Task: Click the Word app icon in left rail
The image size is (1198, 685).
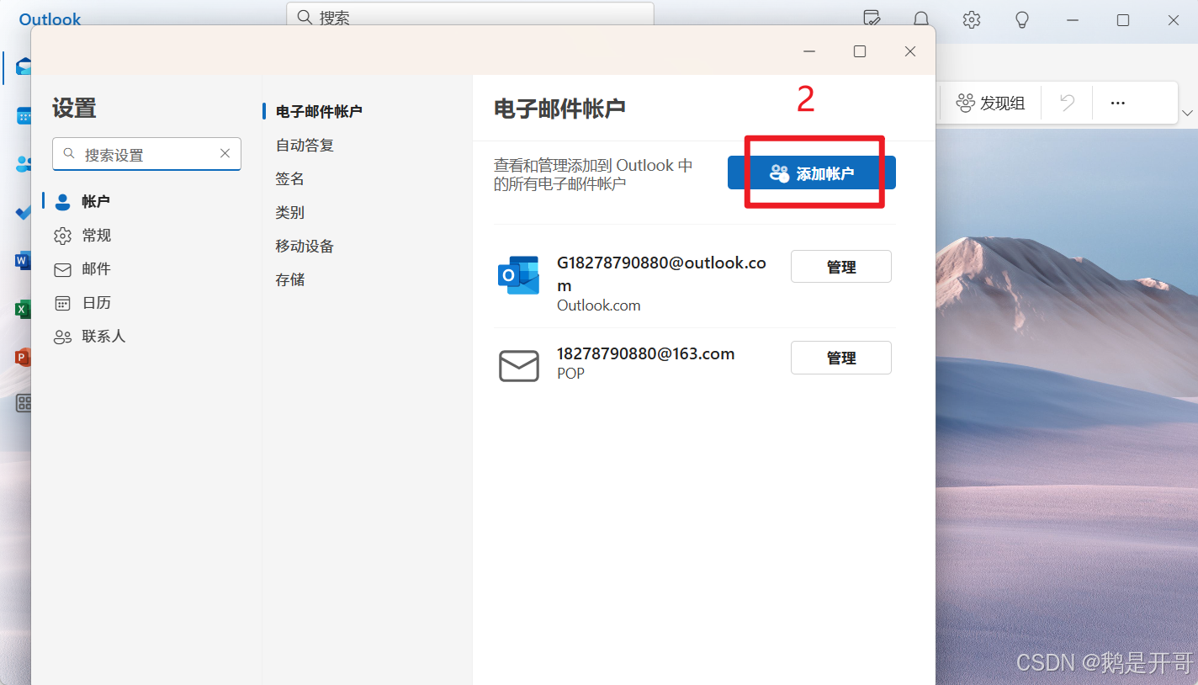Action: pos(23,261)
